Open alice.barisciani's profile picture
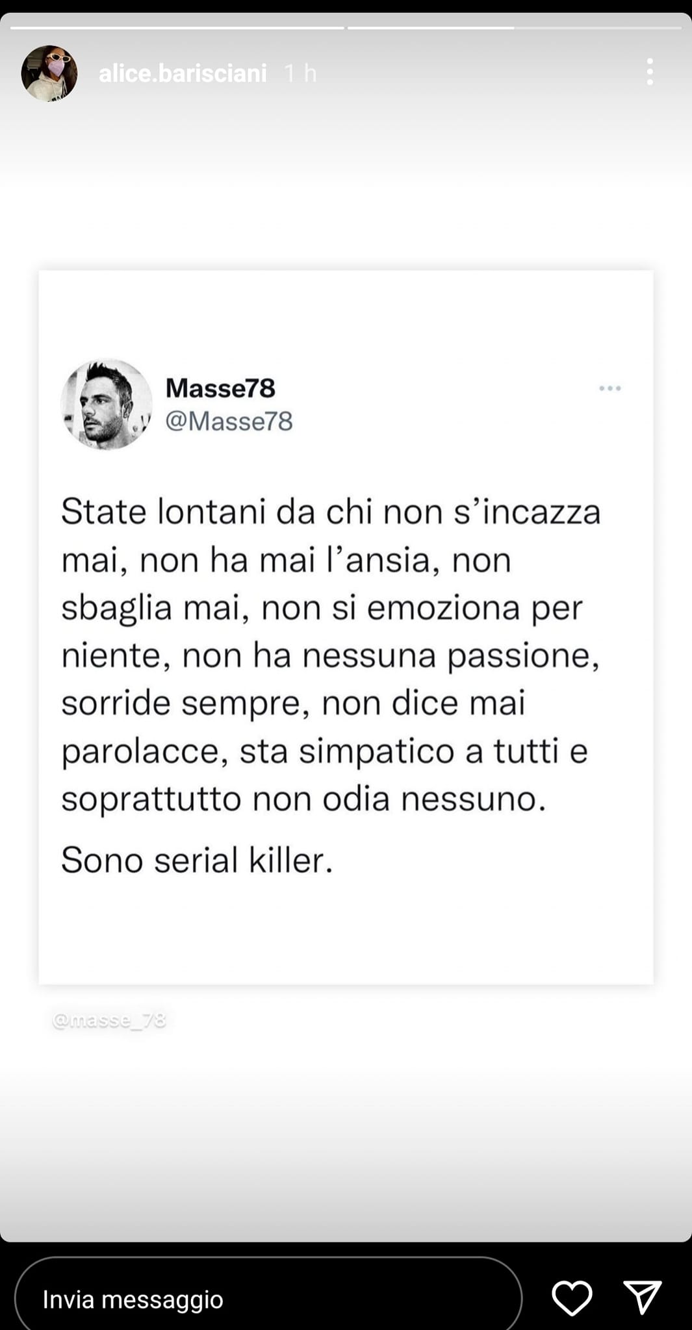This screenshot has height=1330, width=692. (x=49, y=73)
